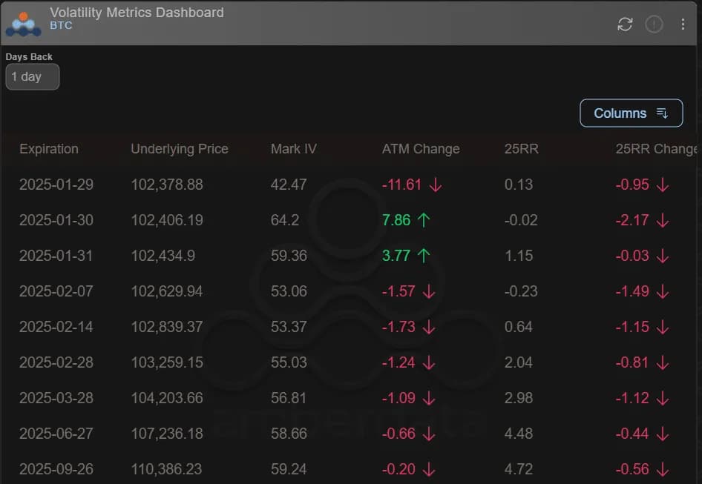Click the BTC subtitle in the header
The image size is (702, 484).
coord(61,25)
